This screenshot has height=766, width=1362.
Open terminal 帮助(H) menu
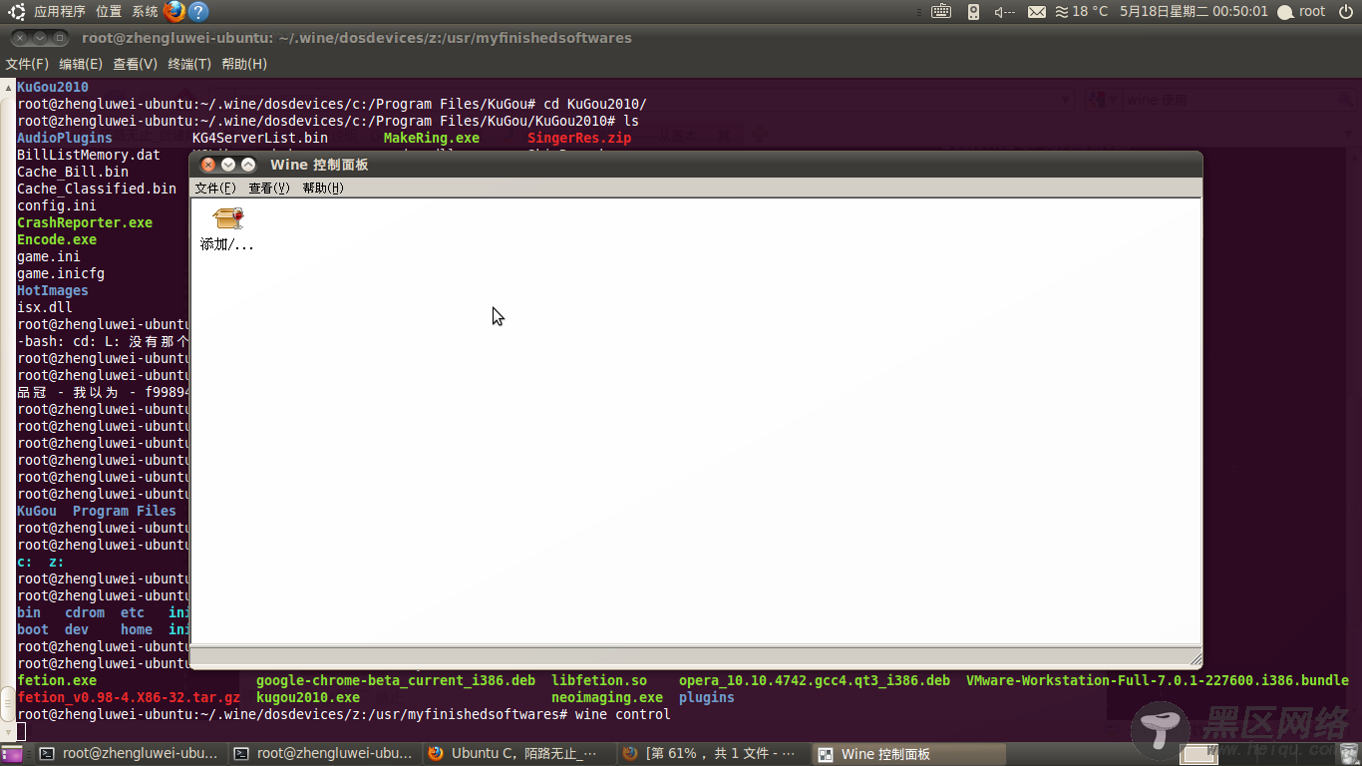click(244, 64)
